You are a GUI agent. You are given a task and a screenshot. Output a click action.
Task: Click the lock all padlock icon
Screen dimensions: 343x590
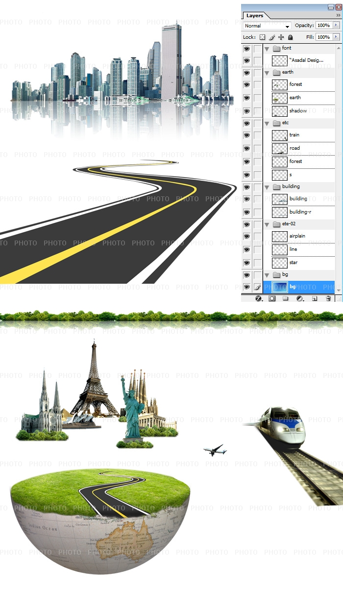coord(290,37)
